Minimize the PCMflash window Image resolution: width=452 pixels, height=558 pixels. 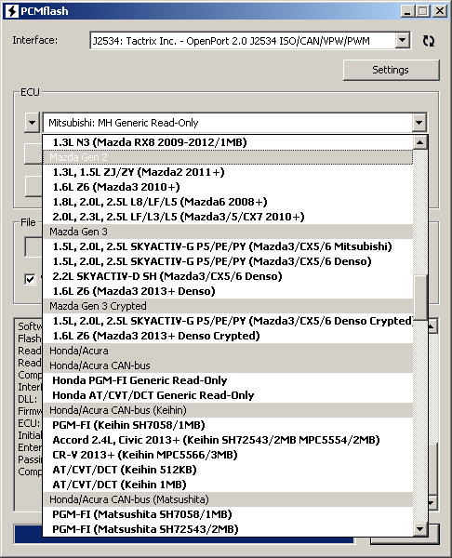click(x=408, y=11)
